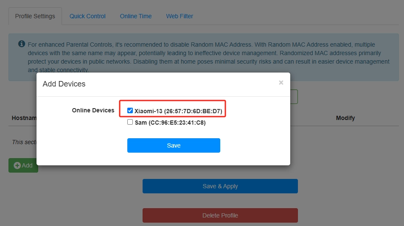Click the plus icon on Add button
The width and height of the screenshot is (404, 226).
click(17, 165)
